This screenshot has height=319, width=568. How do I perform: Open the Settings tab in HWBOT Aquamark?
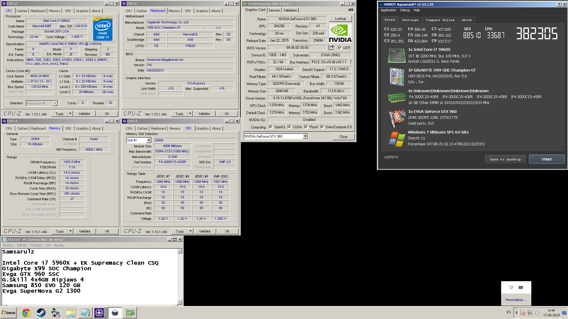point(410,20)
